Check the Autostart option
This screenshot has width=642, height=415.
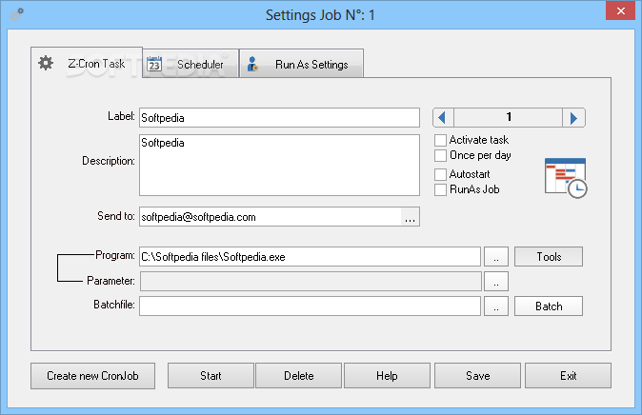pyautogui.click(x=441, y=174)
